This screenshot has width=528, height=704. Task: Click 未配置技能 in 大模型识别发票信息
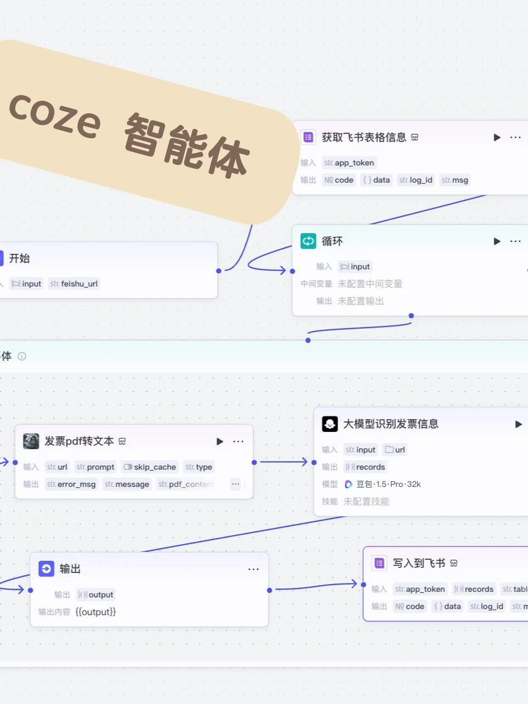(366, 501)
